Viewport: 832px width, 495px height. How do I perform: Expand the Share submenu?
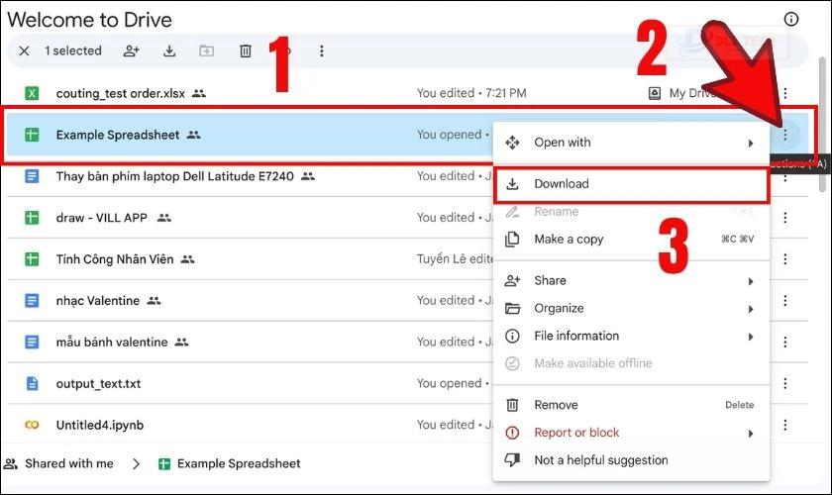point(632,280)
